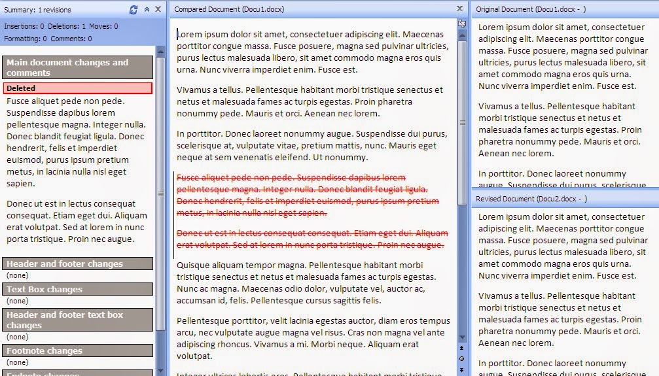The height and width of the screenshot is (376, 659).
Task: Click 'Lorem ipsum' paragraph in compared document
Action: pos(313,52)
